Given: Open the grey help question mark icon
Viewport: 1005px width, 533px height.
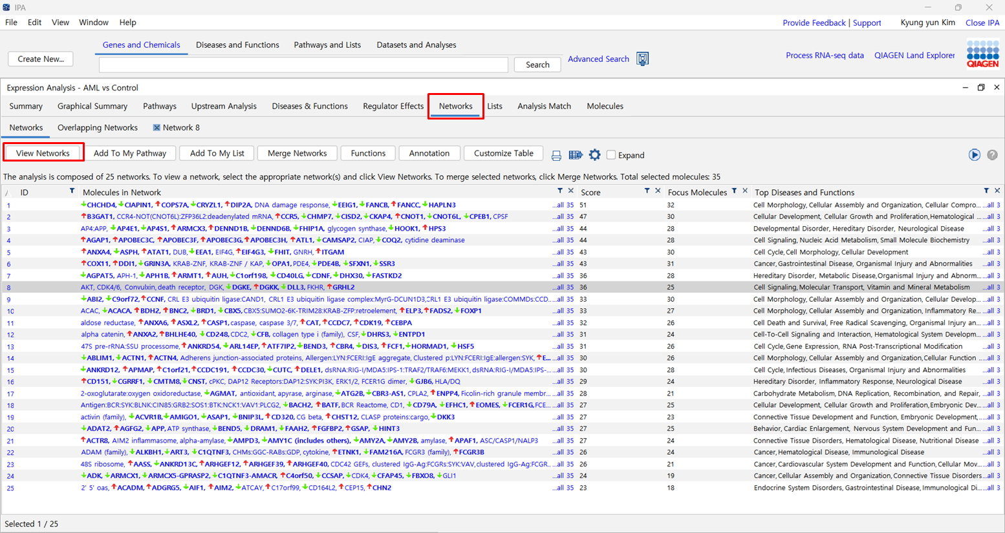Looking at the screenshot, I should click(x=992, y=155).
